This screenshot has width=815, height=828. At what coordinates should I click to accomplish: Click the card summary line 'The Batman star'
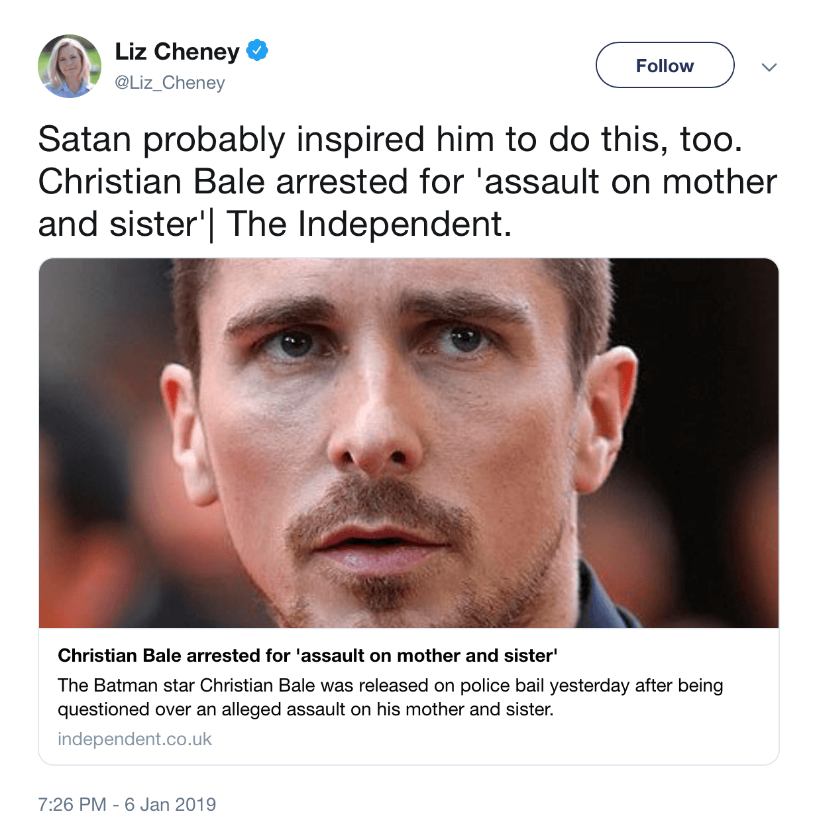pos(390,685)
